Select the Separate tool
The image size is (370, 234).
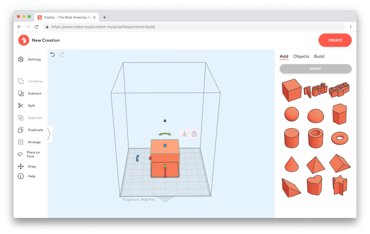[x=30, y=118]
